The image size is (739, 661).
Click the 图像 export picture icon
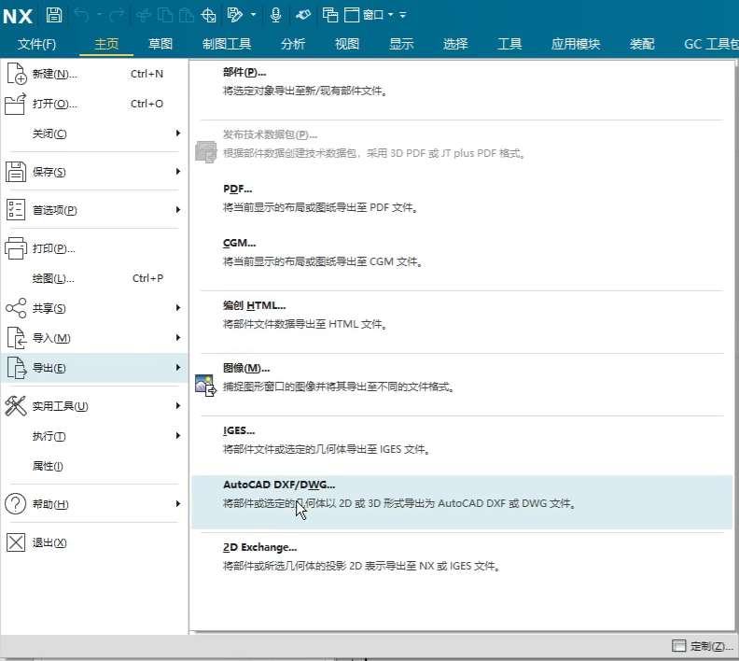click(205, 386)
